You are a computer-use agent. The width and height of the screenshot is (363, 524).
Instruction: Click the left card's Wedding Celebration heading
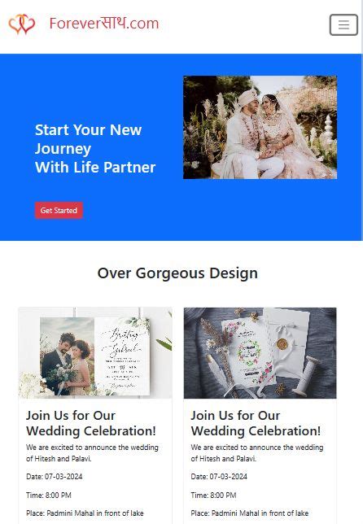(x=91, y=423)
